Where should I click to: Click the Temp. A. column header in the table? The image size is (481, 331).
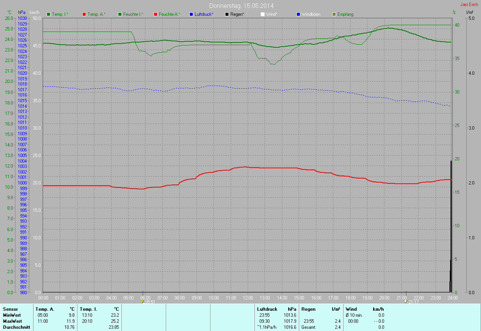[x=45, y=309]
